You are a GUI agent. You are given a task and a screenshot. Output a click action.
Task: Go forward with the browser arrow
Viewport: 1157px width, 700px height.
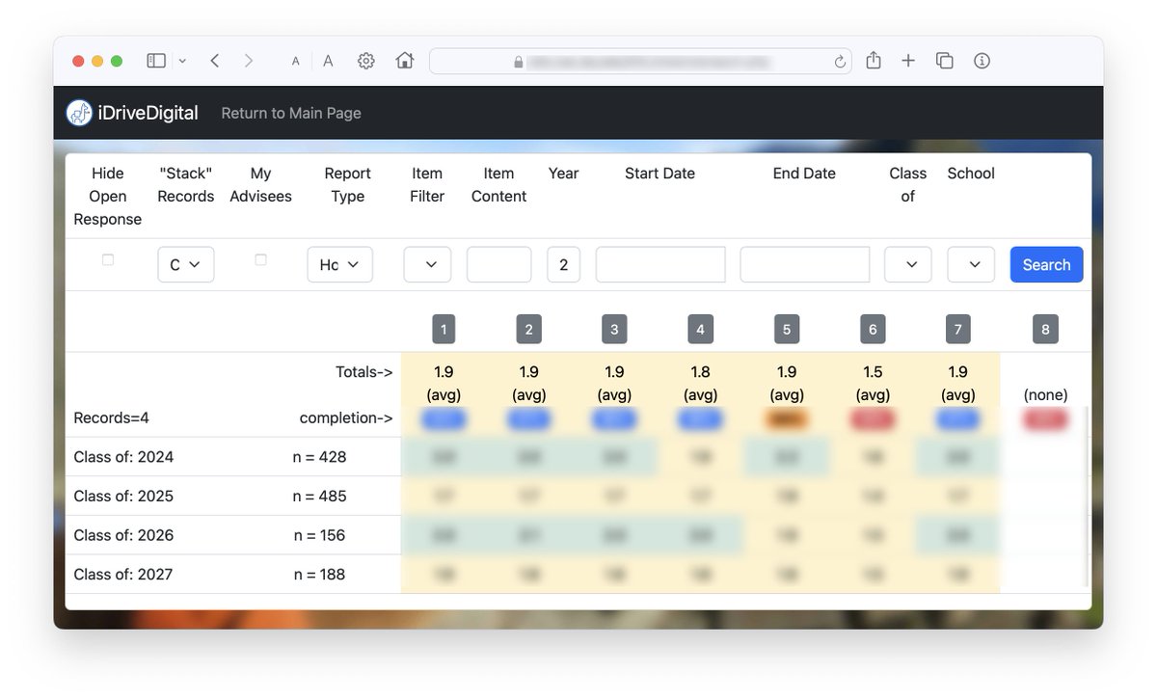click(x=249, y=61)
